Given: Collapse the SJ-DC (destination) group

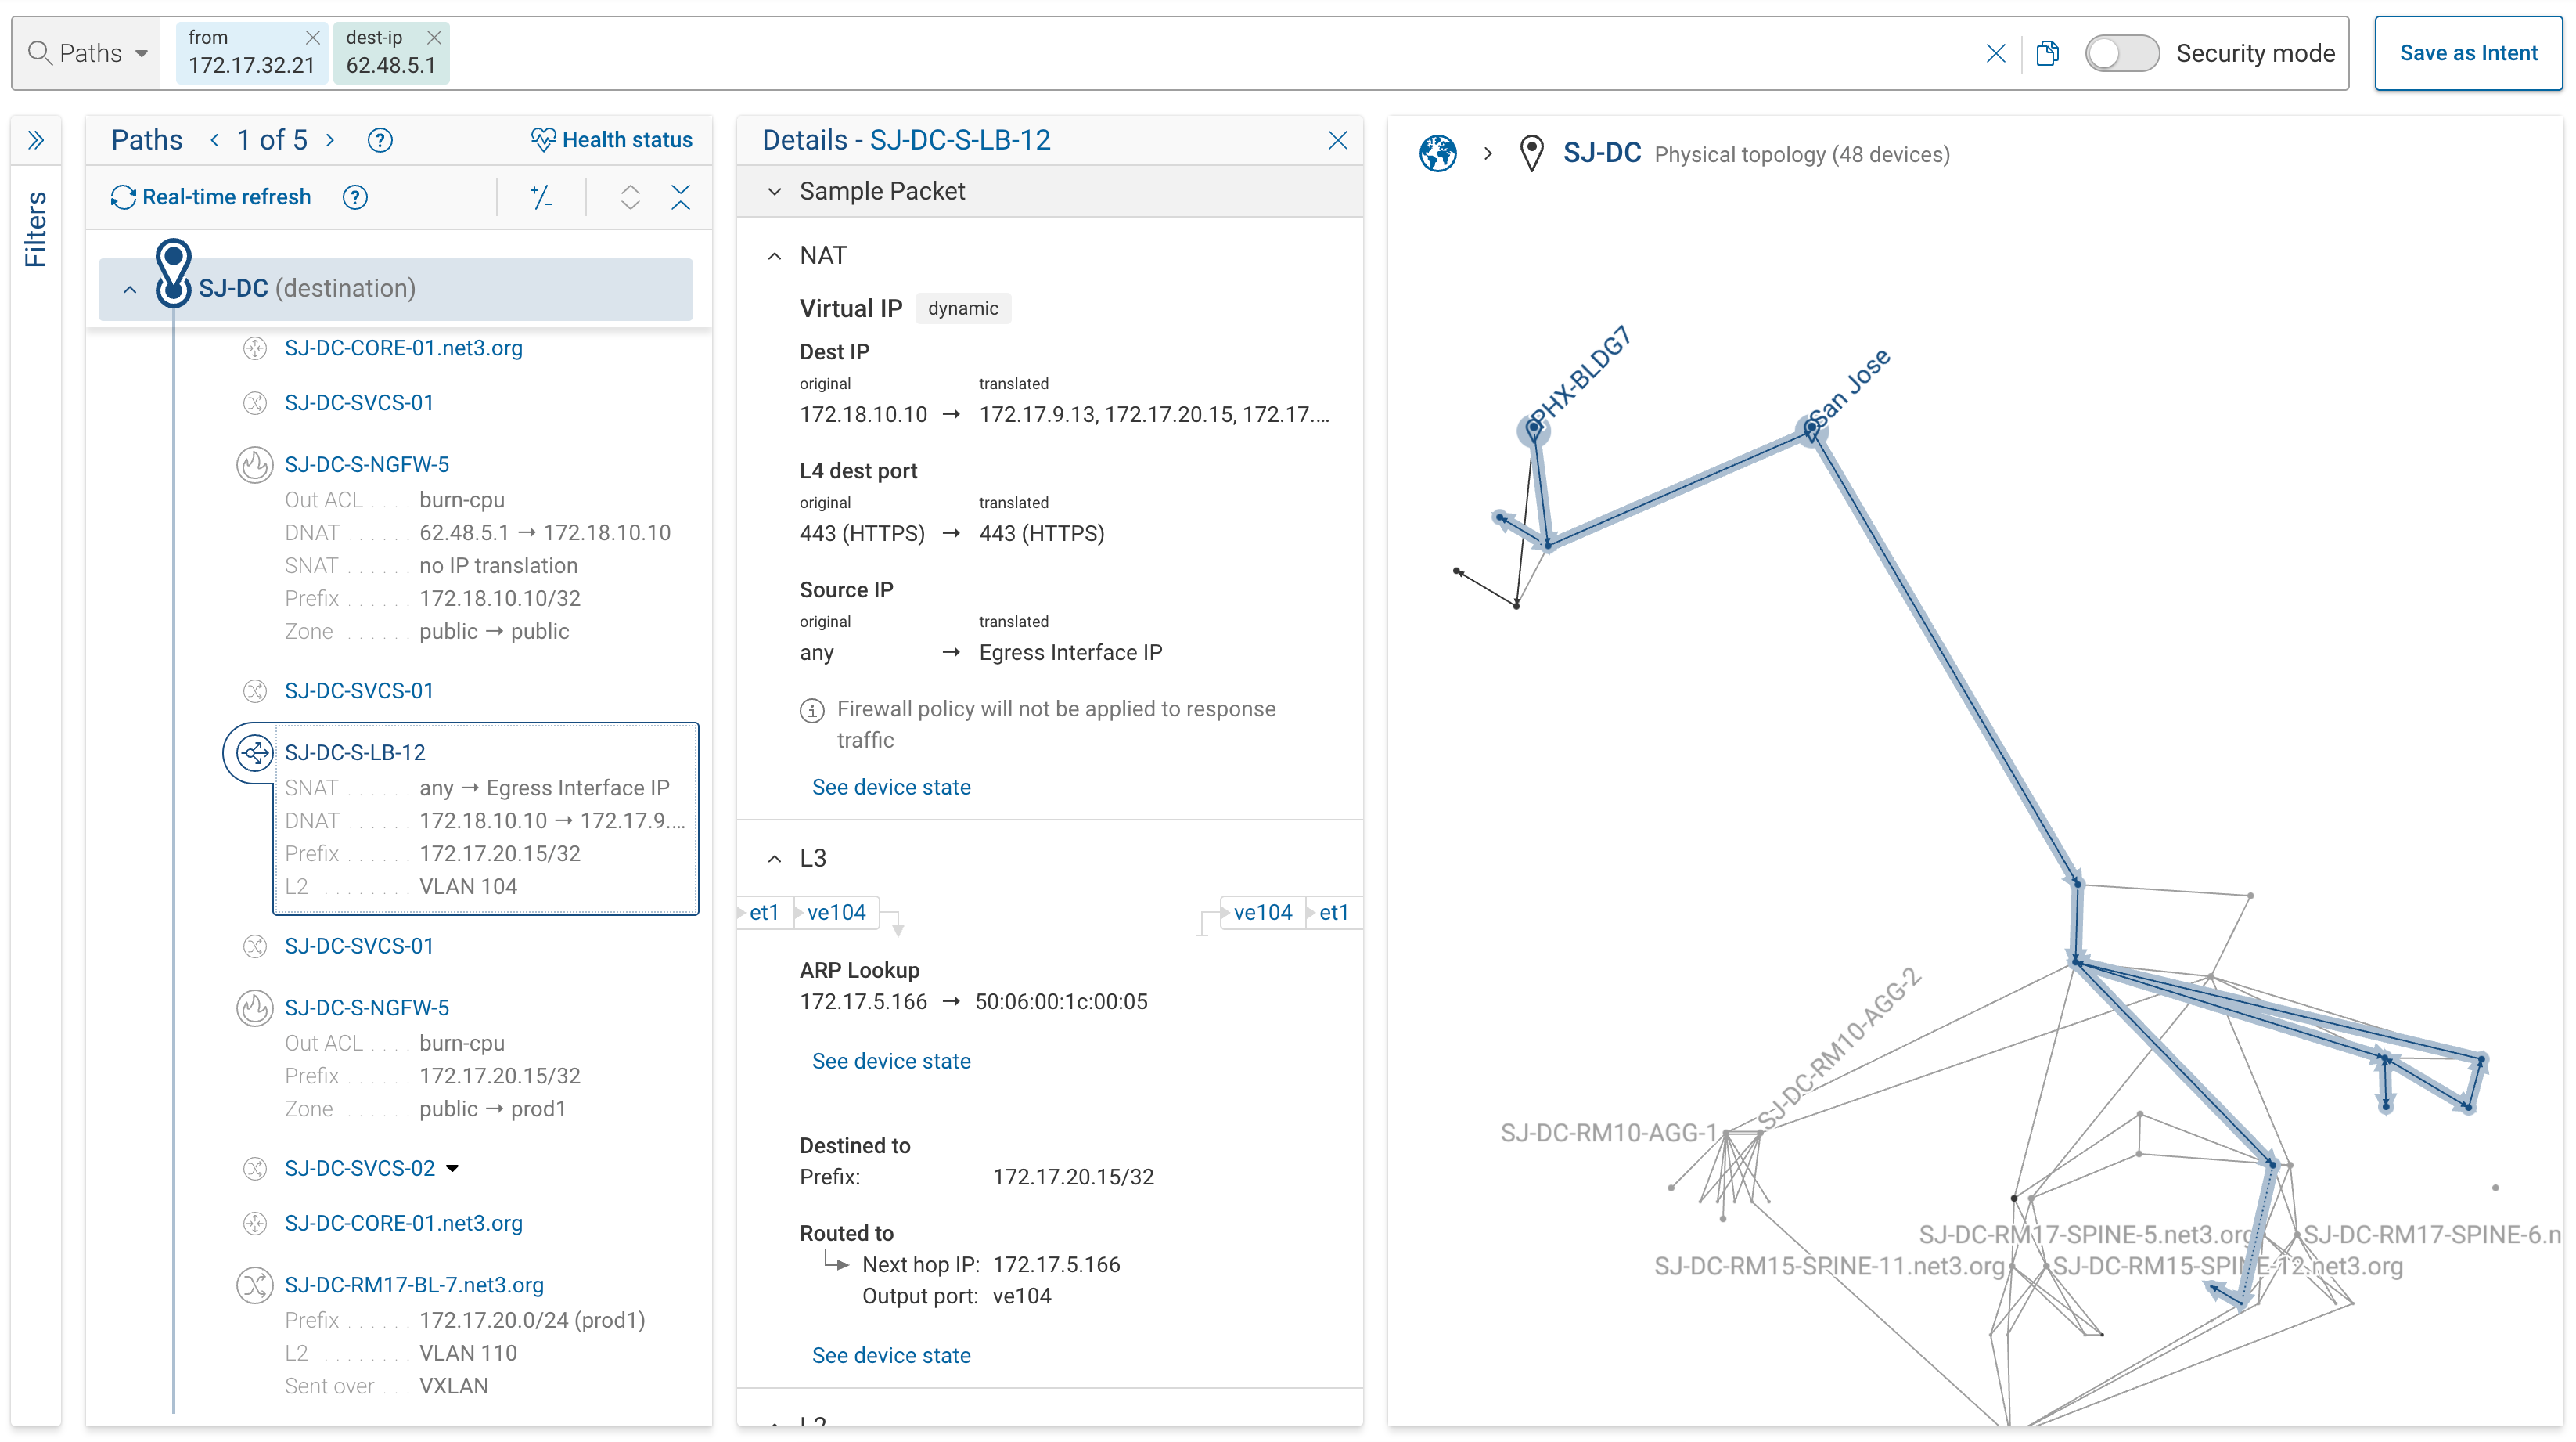Looking at the screenshot, I should [x=130, y=289].
